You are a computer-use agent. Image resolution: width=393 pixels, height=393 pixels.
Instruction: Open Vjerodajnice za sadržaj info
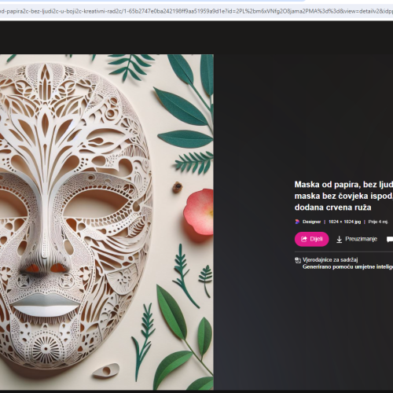coord(330,259)
